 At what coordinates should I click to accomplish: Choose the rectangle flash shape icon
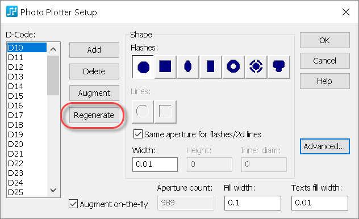click(210, 67)
